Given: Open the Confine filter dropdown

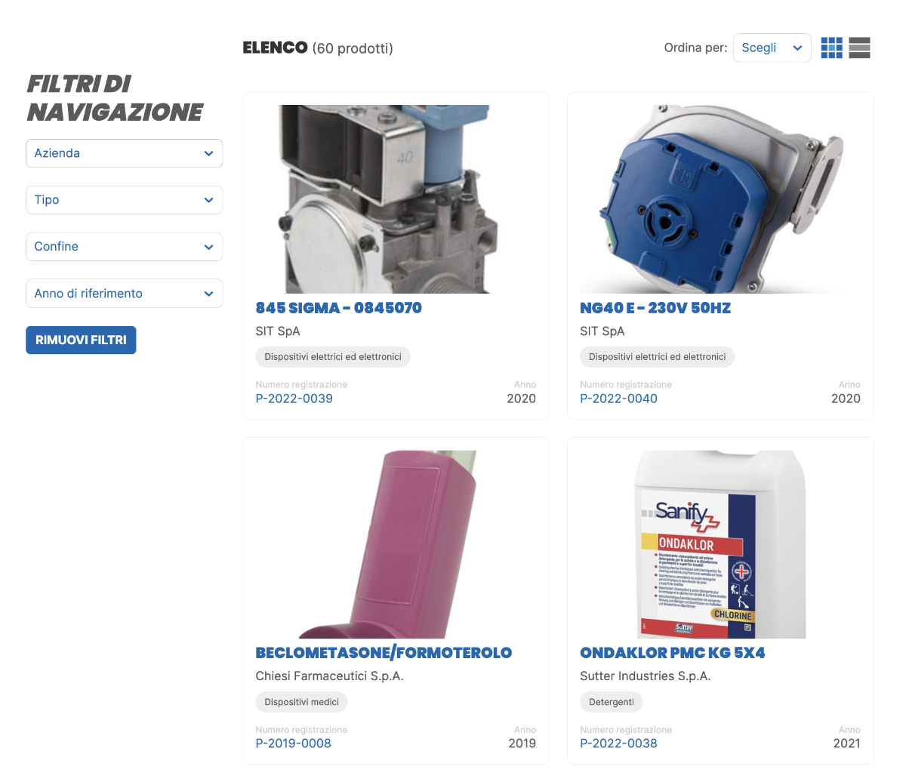Looking at the screenshot, I should (125, 247).
